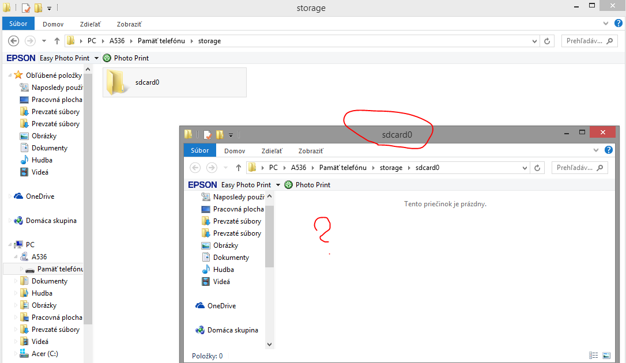Screen dimensions: 626x363
Task: Click new folder icon in sdcard0 quick access toolbar
Action: [220, 134]
